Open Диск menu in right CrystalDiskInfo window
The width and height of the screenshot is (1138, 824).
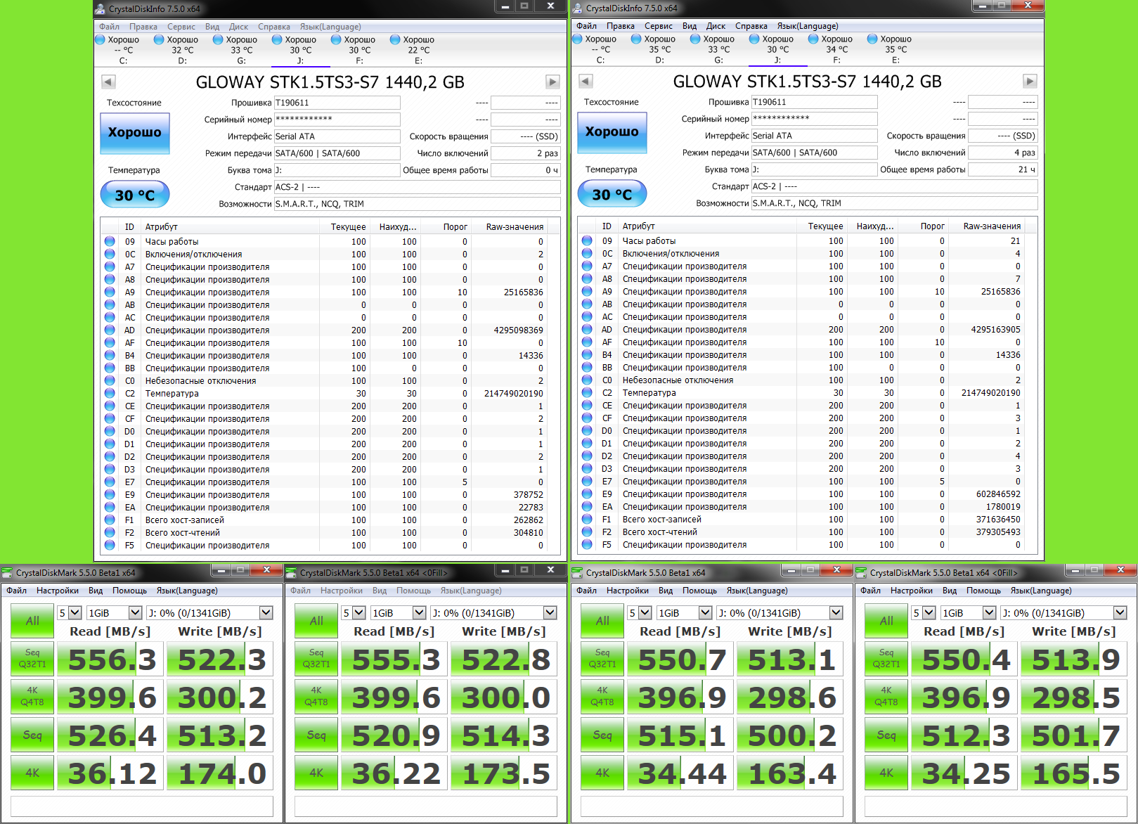click(x=716, y=26)
